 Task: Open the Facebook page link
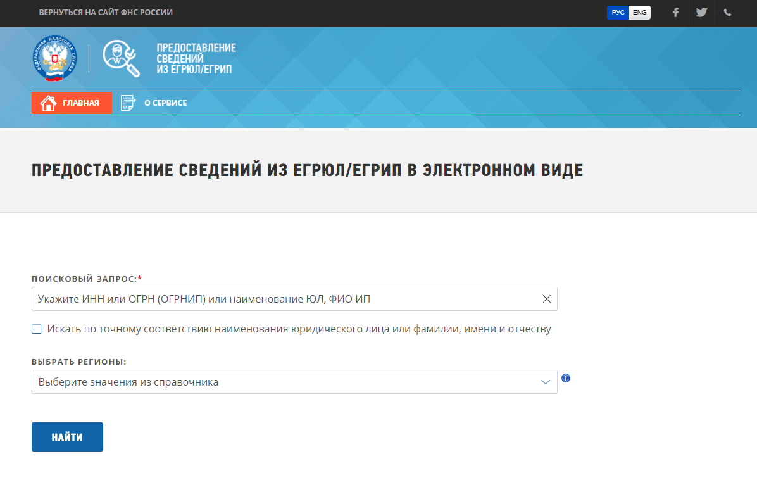click(x=675, y=13)
